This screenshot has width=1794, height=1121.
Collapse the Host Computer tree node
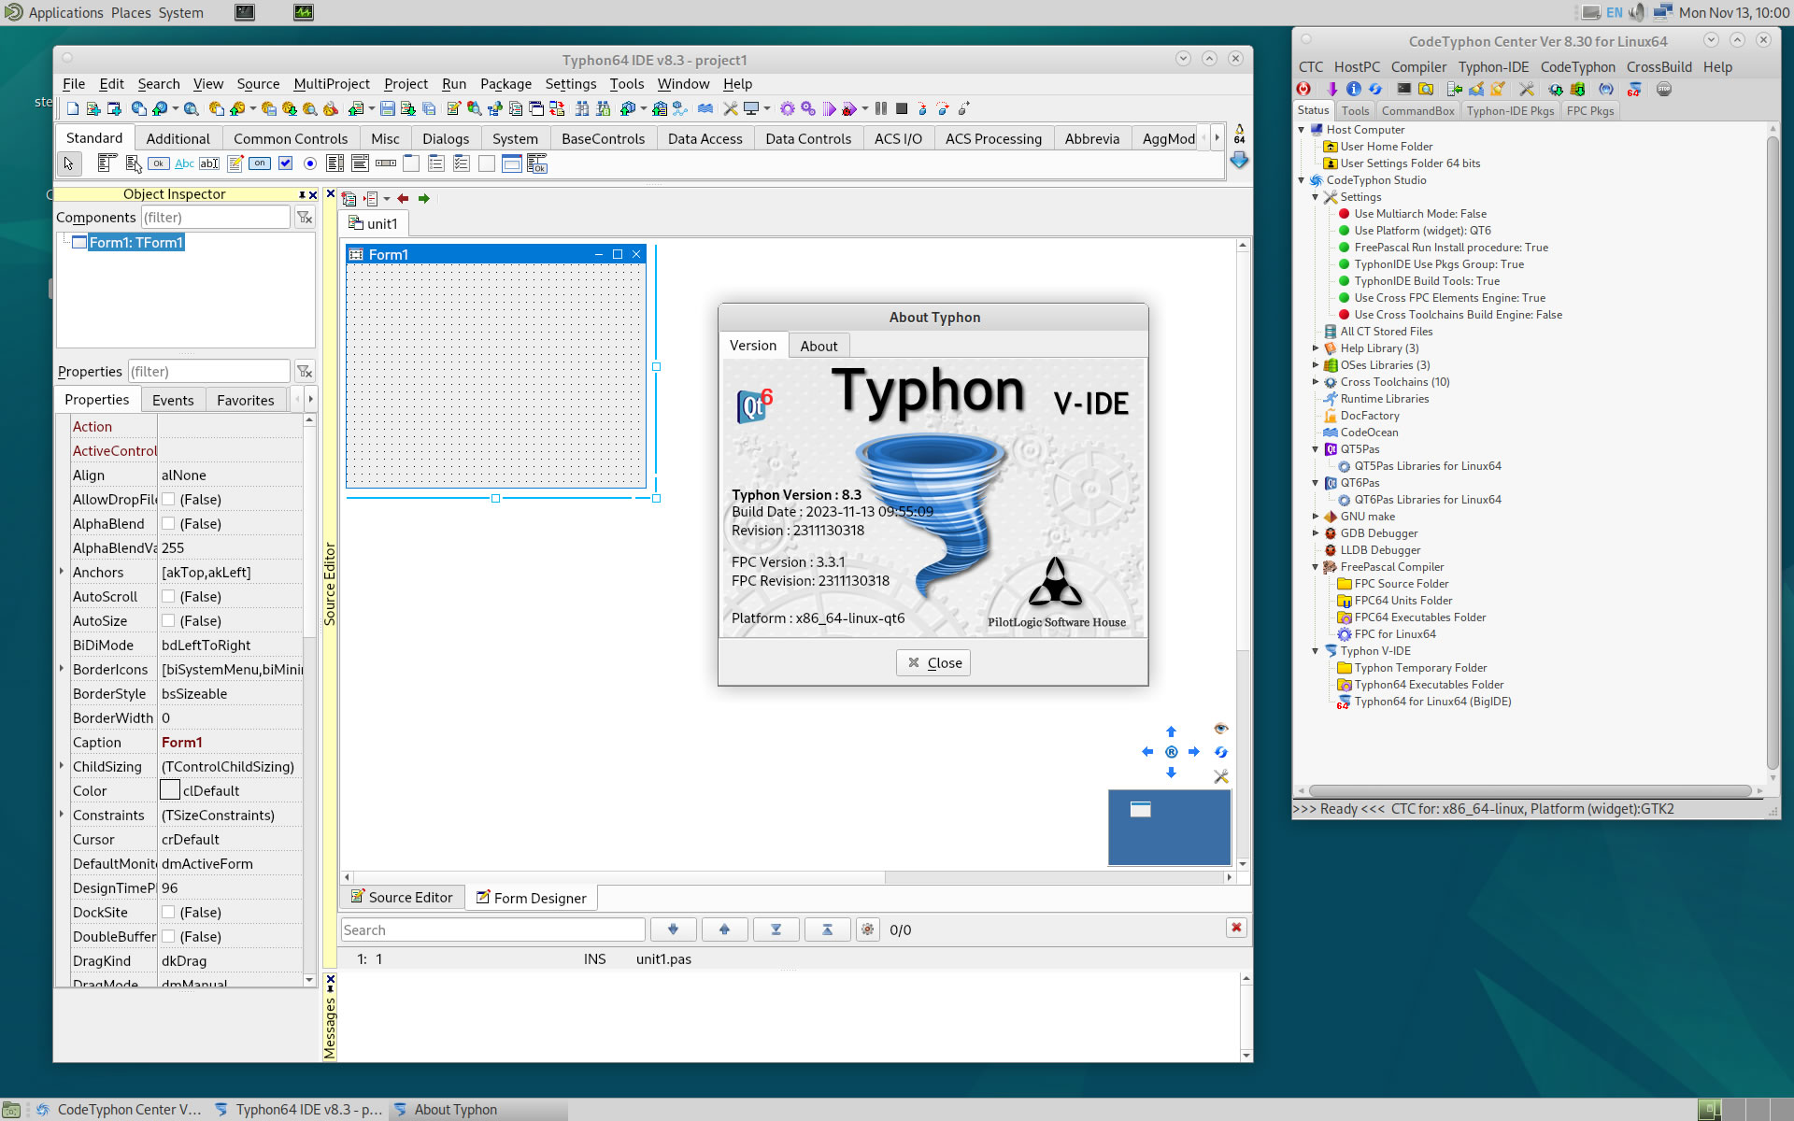(x=1302, y=130)
